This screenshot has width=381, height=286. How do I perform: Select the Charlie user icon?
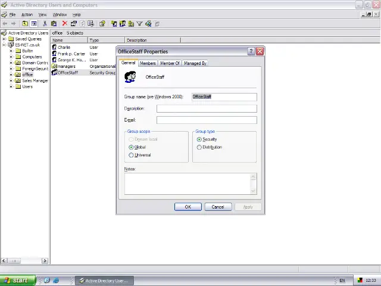pos(54,47)
